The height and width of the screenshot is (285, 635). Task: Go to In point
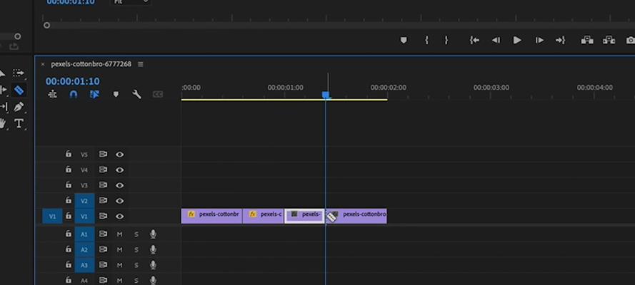coord(474,41)
